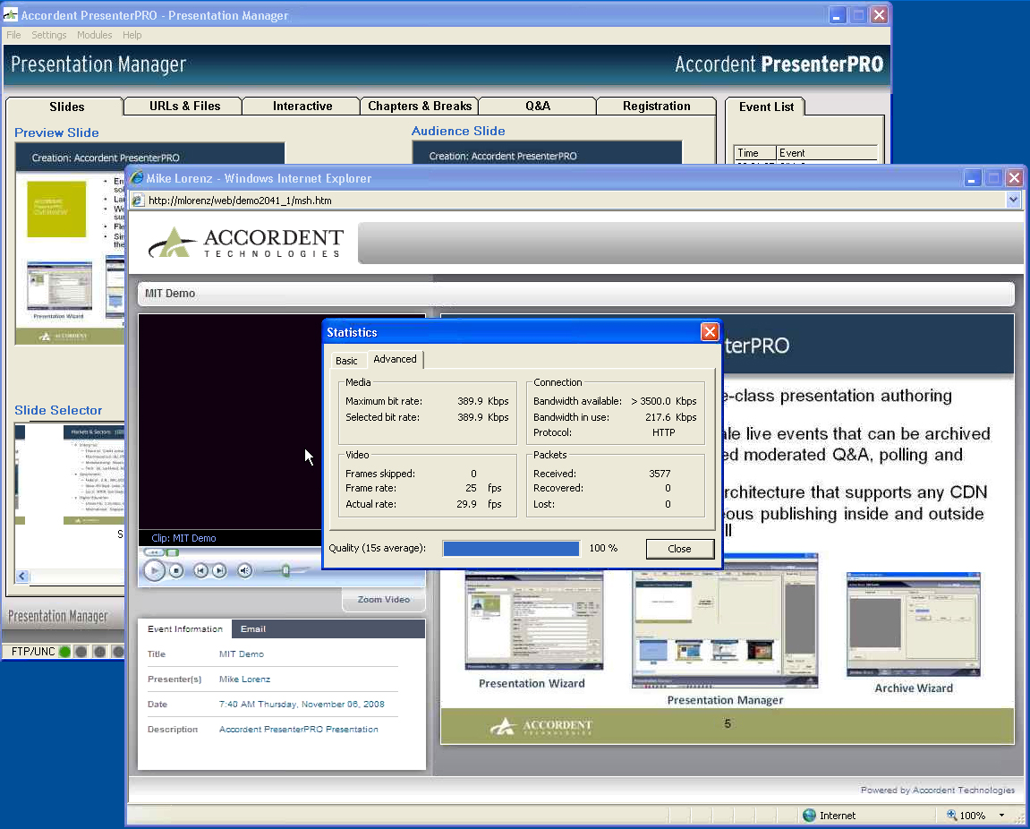Open the Email tab under the video
The width and height of the screenshot is (1030, 829).
click(x=253, y=629)
